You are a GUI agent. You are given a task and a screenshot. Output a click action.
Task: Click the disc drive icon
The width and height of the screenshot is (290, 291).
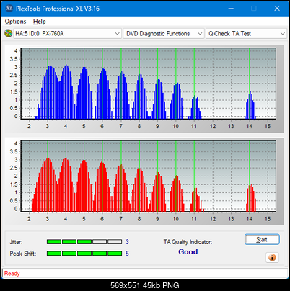pyautogui.click(x=8, y=33)
